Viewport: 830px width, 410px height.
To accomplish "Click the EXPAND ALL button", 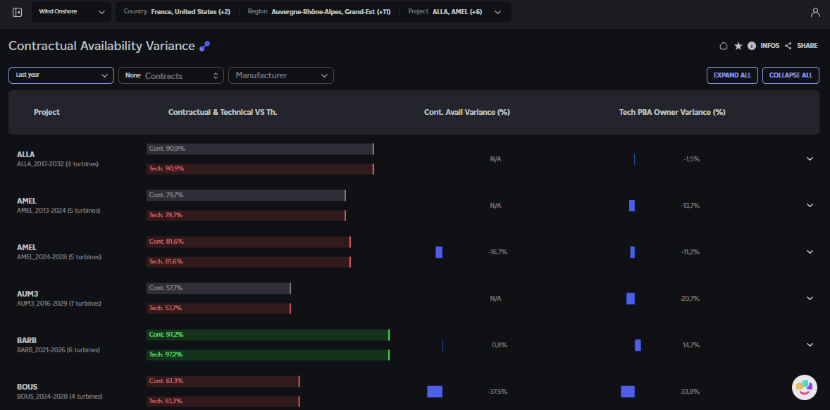I will click(732, 75).
